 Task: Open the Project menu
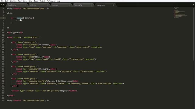[x=42, y=1]
